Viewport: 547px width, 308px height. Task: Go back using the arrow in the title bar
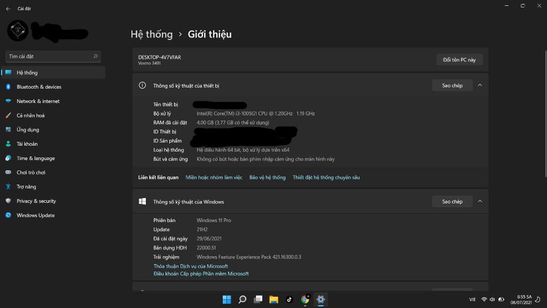8,9
